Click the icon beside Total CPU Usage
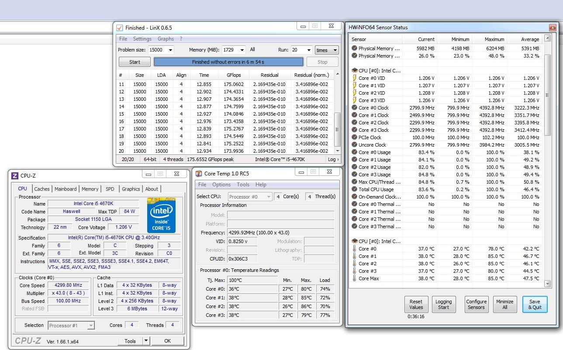The width and height of the screenshot is (563, 350). 354,189
